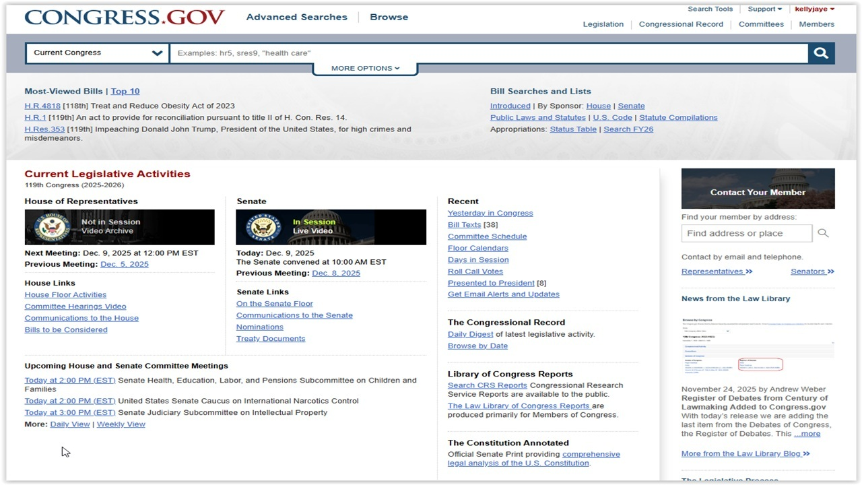
Task: Select Committees in the top navigation
Action: pos(761,24)
